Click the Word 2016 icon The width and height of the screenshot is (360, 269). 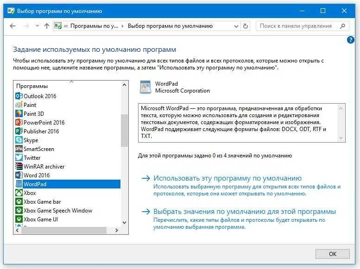point(19,175)
